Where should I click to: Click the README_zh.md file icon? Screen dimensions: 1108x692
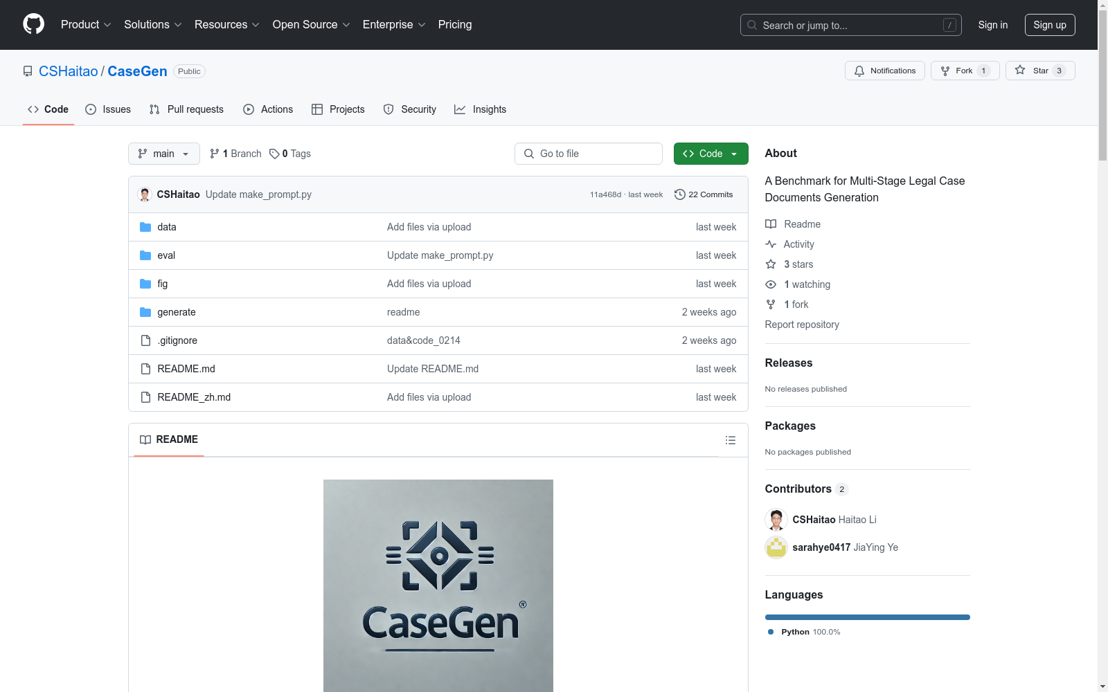pyautogui.click(x=145, y=397)
